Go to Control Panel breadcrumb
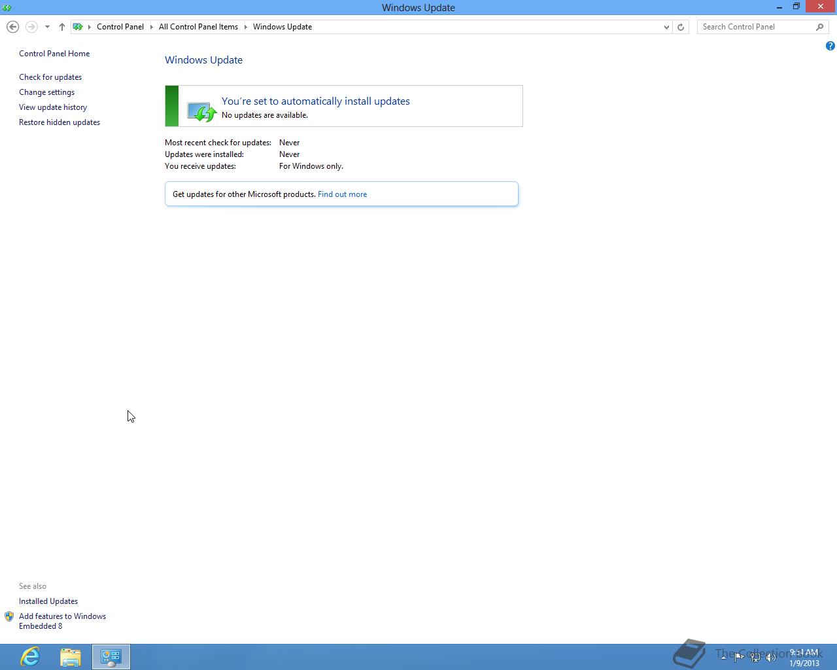The width and height of the screenshot is (837, 670). 120,27
